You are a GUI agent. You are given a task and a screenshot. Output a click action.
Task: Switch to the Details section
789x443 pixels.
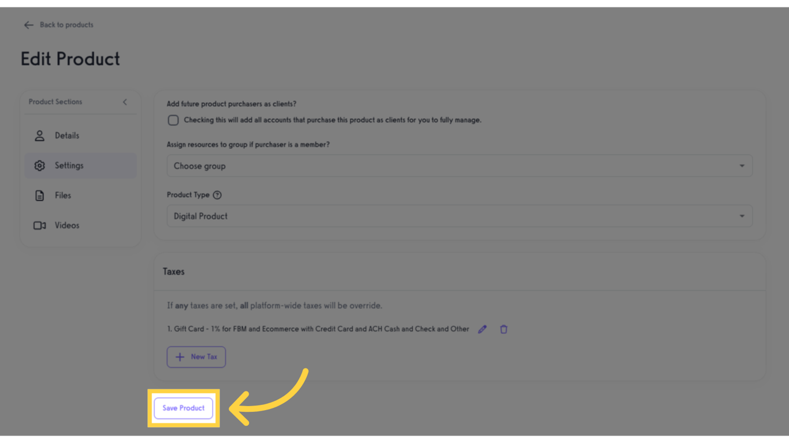(x=67, y=135)
